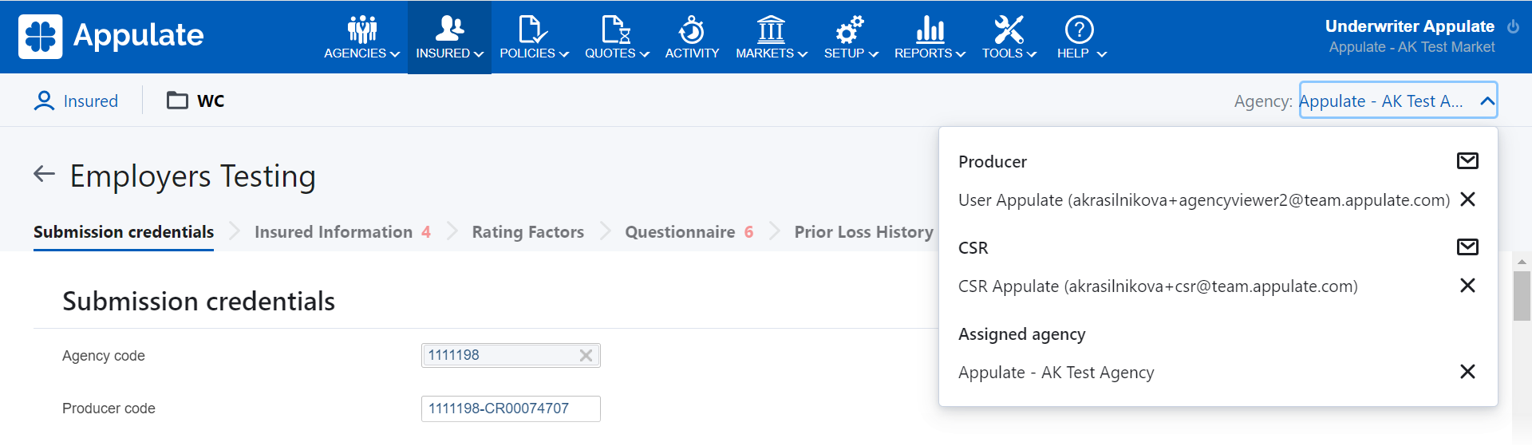The width and height of the screenshot is (1532, 446).
Task: Open Setup gears icon menu
Action: (x=850, y=30)
